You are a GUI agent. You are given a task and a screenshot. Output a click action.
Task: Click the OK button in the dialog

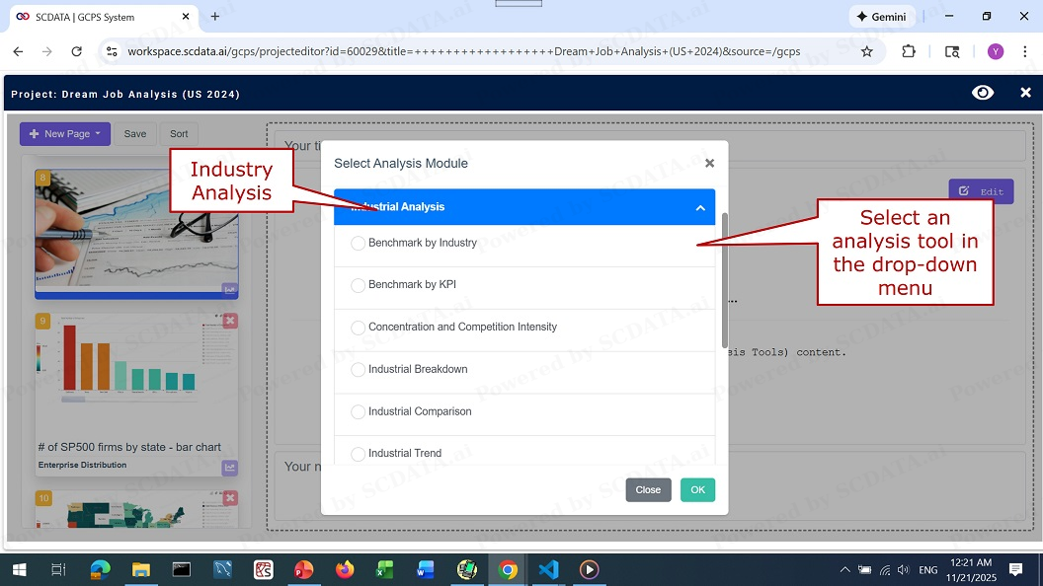697,490
